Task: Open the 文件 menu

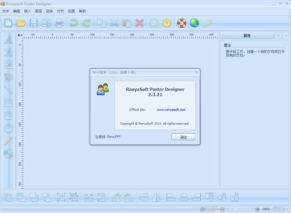Action: (6, 10)
